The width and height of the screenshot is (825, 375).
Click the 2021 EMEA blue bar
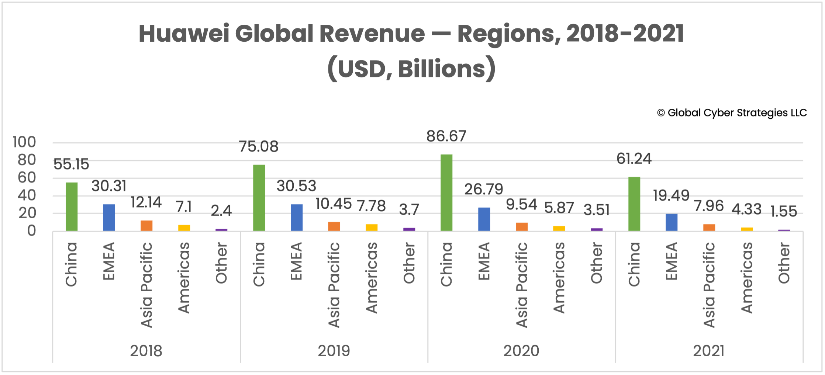click(x=672, y=222)
